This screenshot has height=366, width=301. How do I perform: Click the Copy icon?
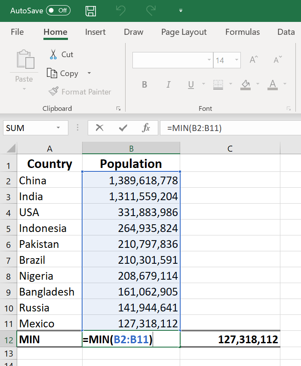(x=52, y=73)
